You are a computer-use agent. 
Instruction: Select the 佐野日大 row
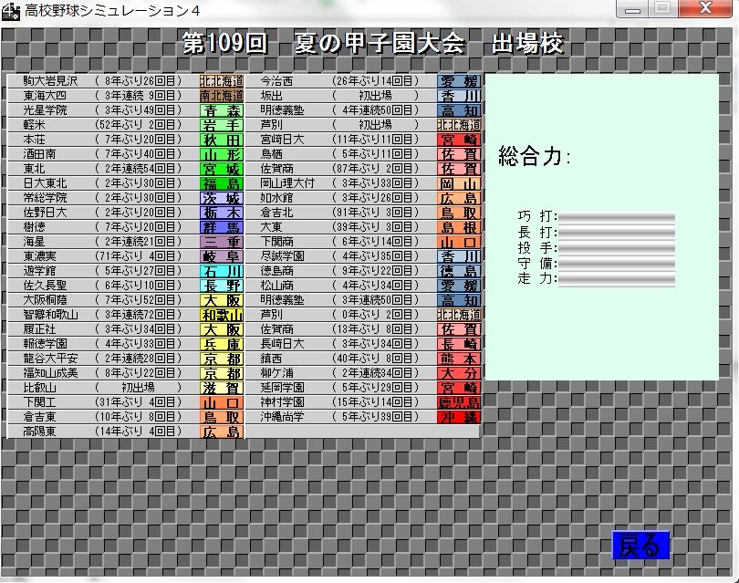coord(126,212)
